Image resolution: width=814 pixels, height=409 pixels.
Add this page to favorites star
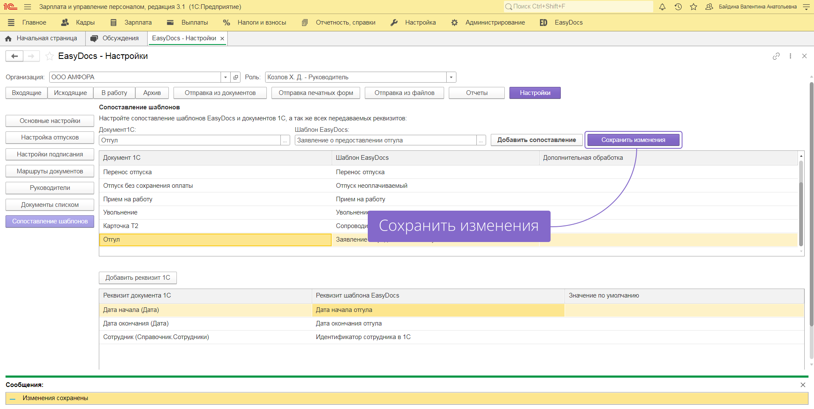[50, 56]
